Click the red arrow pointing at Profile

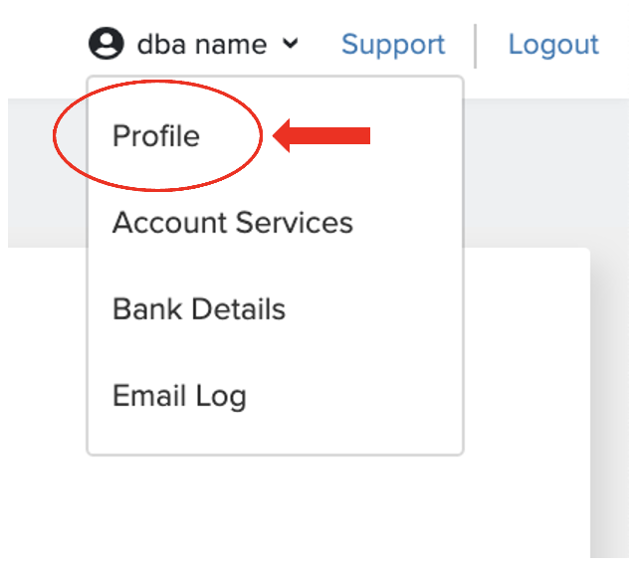pos(321,135)
